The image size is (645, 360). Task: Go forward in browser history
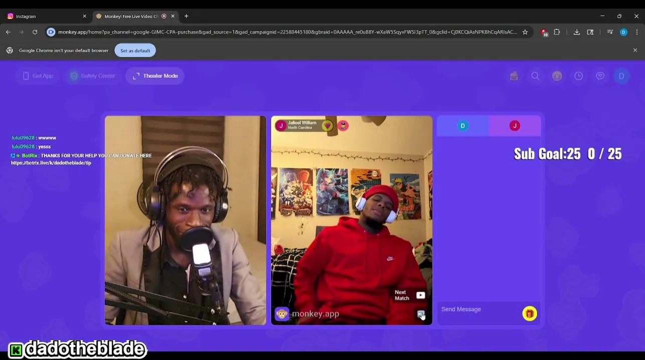click(22, 32)
